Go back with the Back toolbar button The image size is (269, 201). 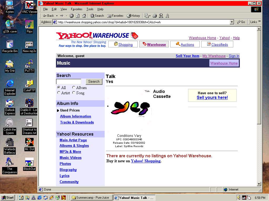48,16
